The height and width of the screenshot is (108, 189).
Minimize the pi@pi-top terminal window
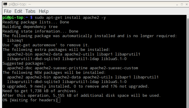pos(177,5)
